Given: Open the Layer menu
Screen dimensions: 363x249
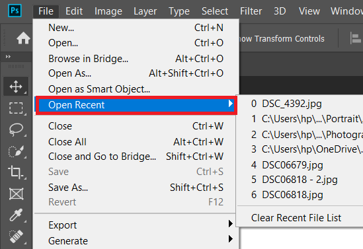Looking at the screenshot, I should pos(145,11).
